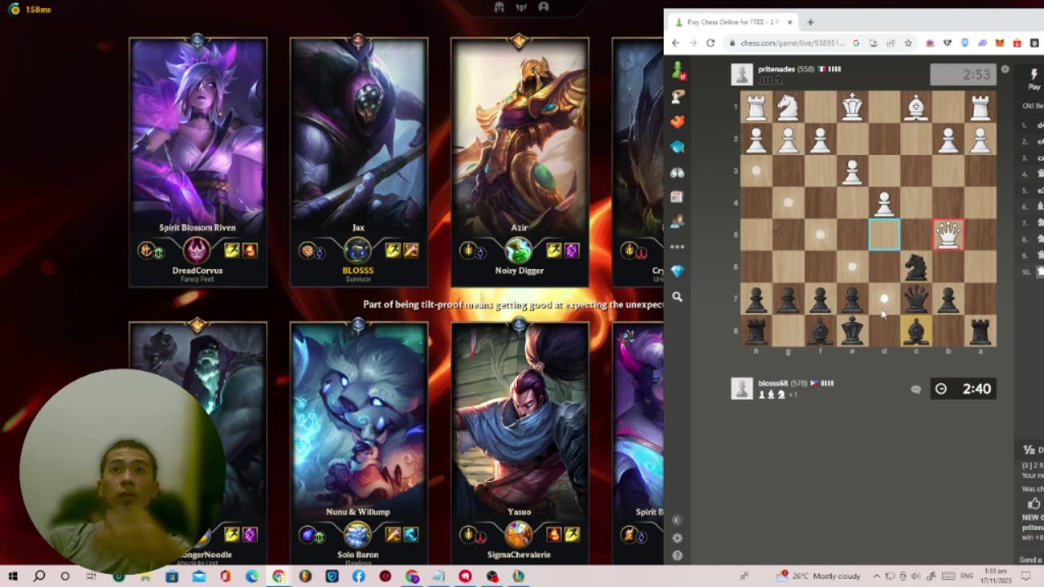Viewport: 1044px width, 587px height.
Task: Move bishop to the f5 dot square
Action: [x=821, y=235]
